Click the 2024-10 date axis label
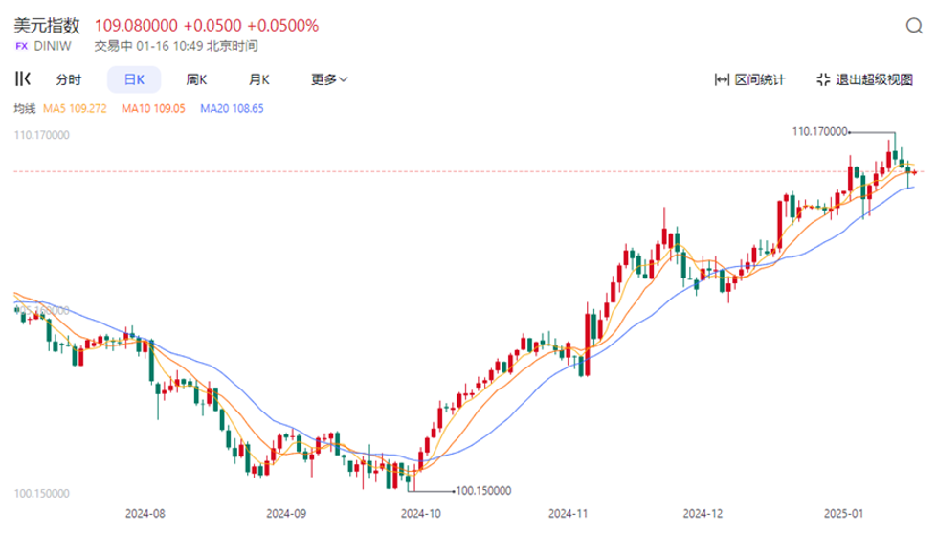The height and width of the screenshot is (534, 937). coord(421,514)
